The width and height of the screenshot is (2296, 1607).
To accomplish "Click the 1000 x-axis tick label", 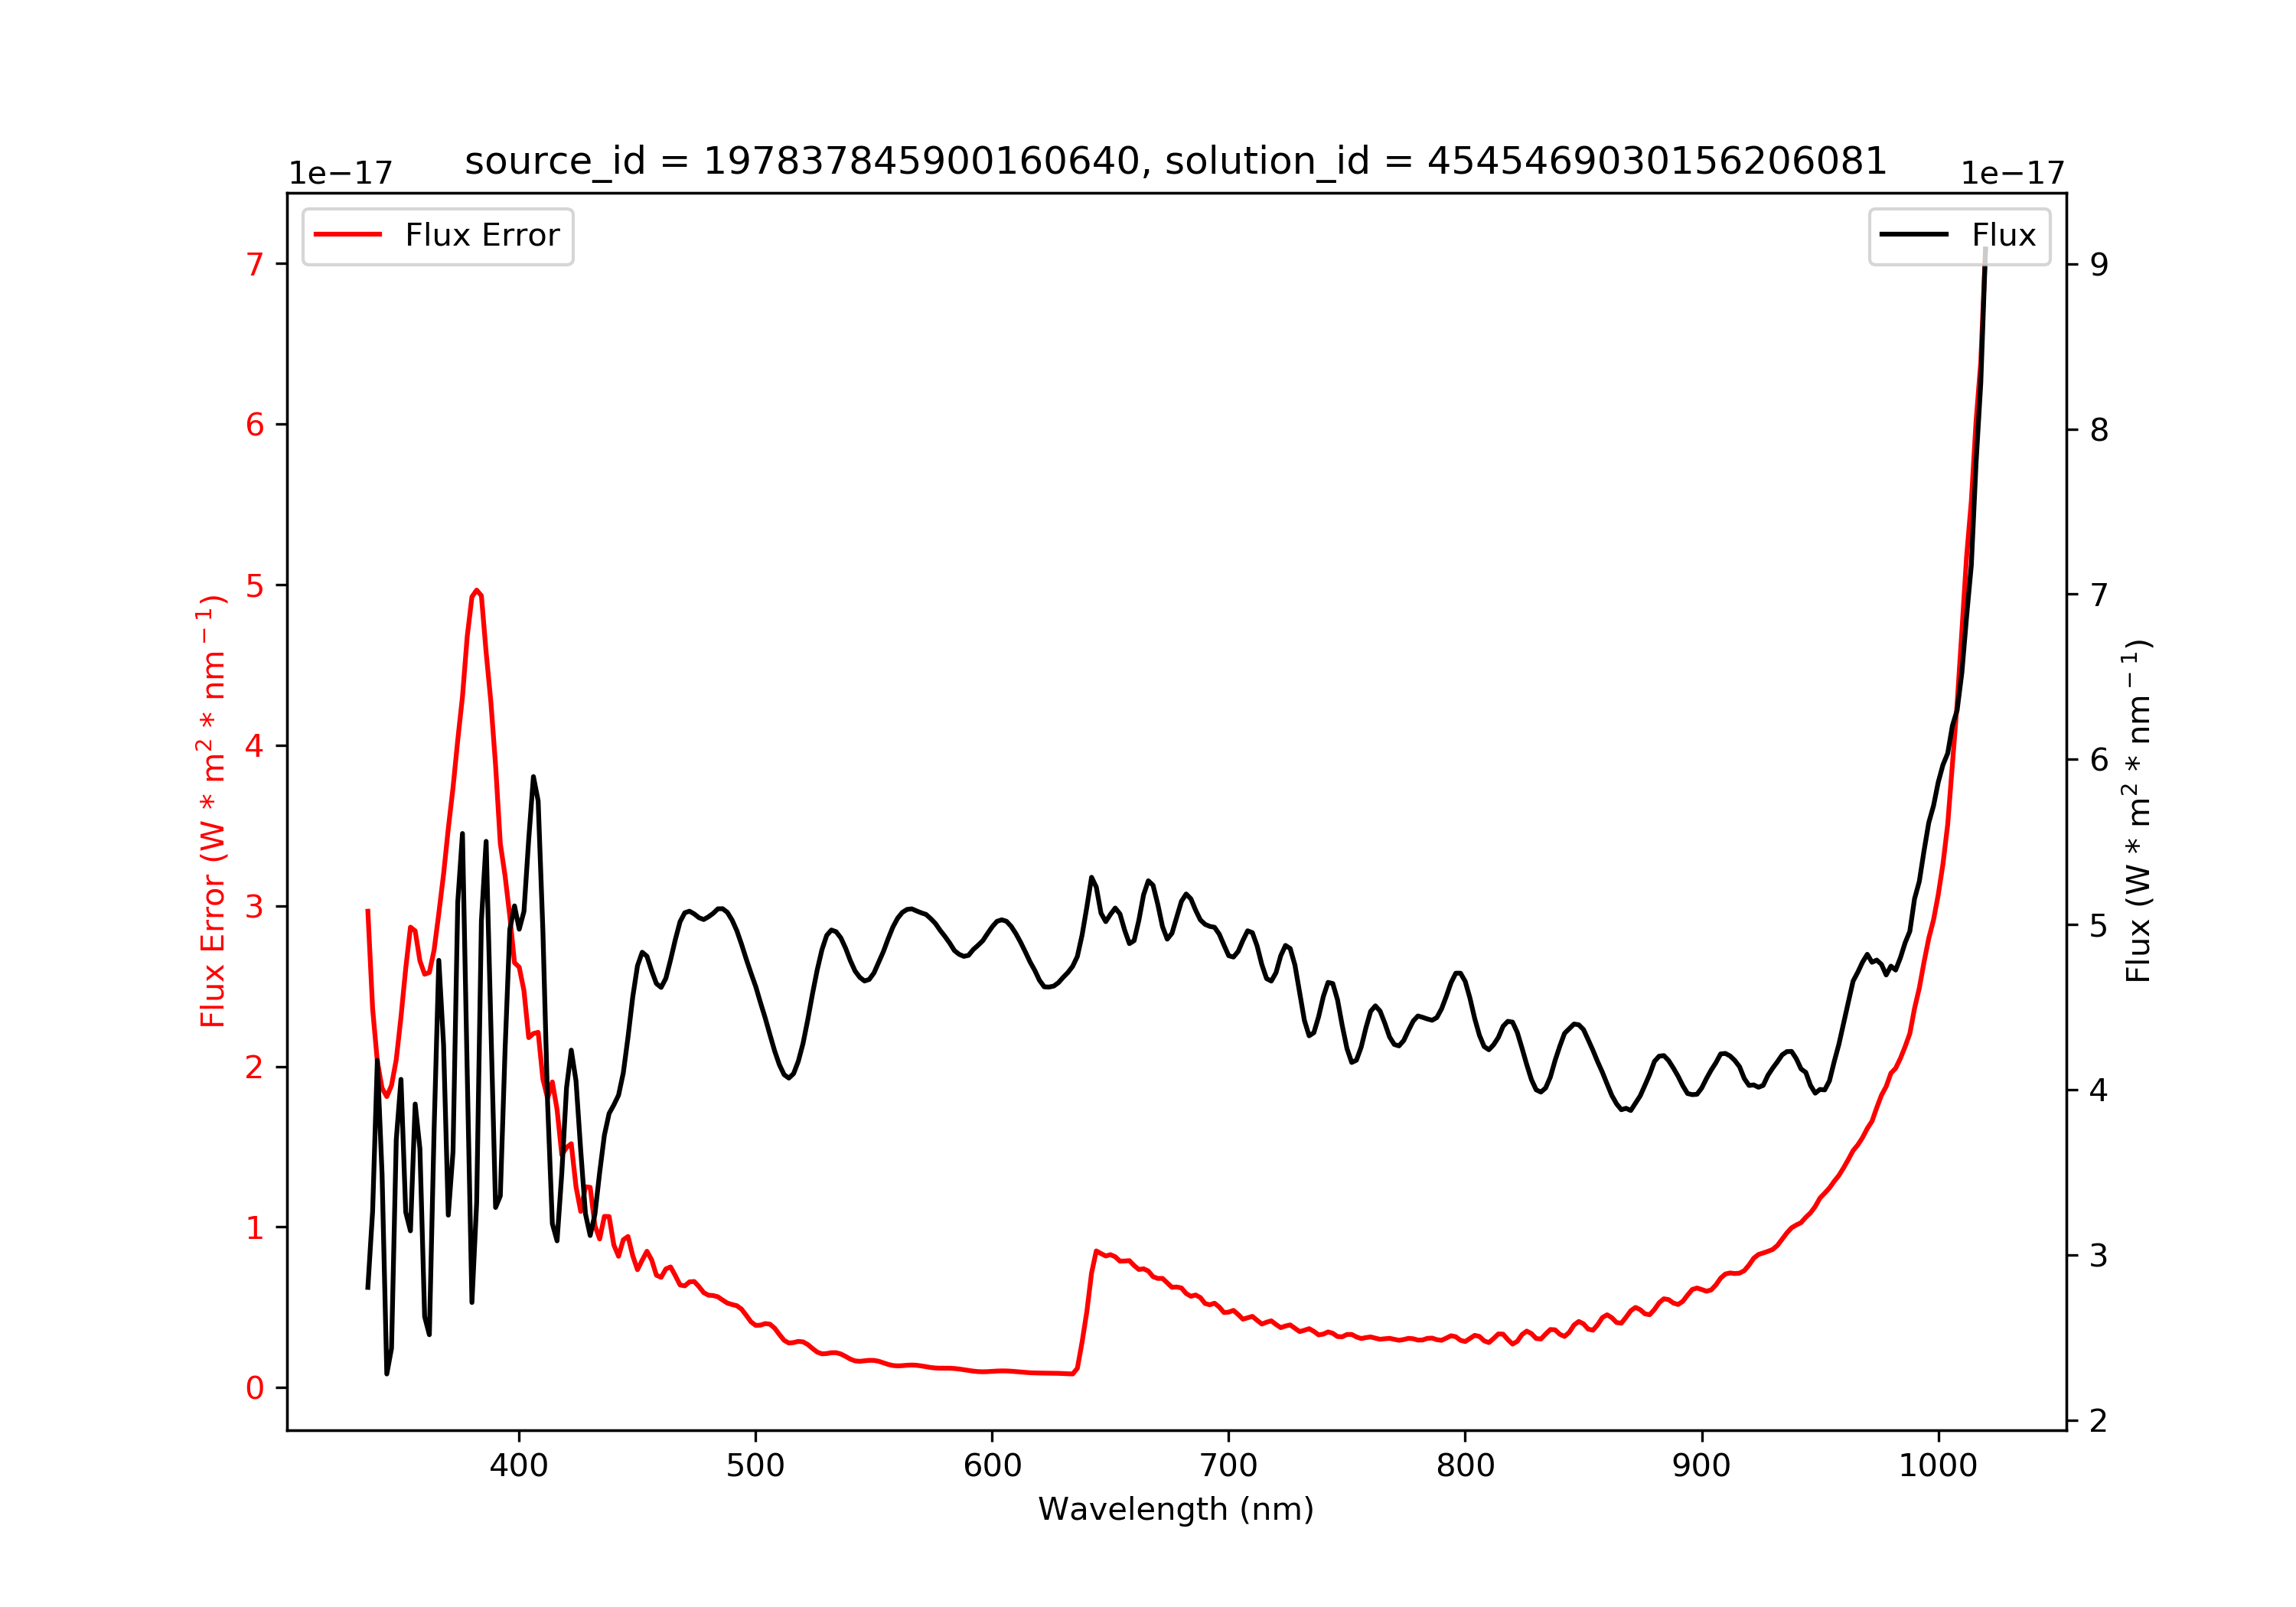I will coord(1938,1466).
